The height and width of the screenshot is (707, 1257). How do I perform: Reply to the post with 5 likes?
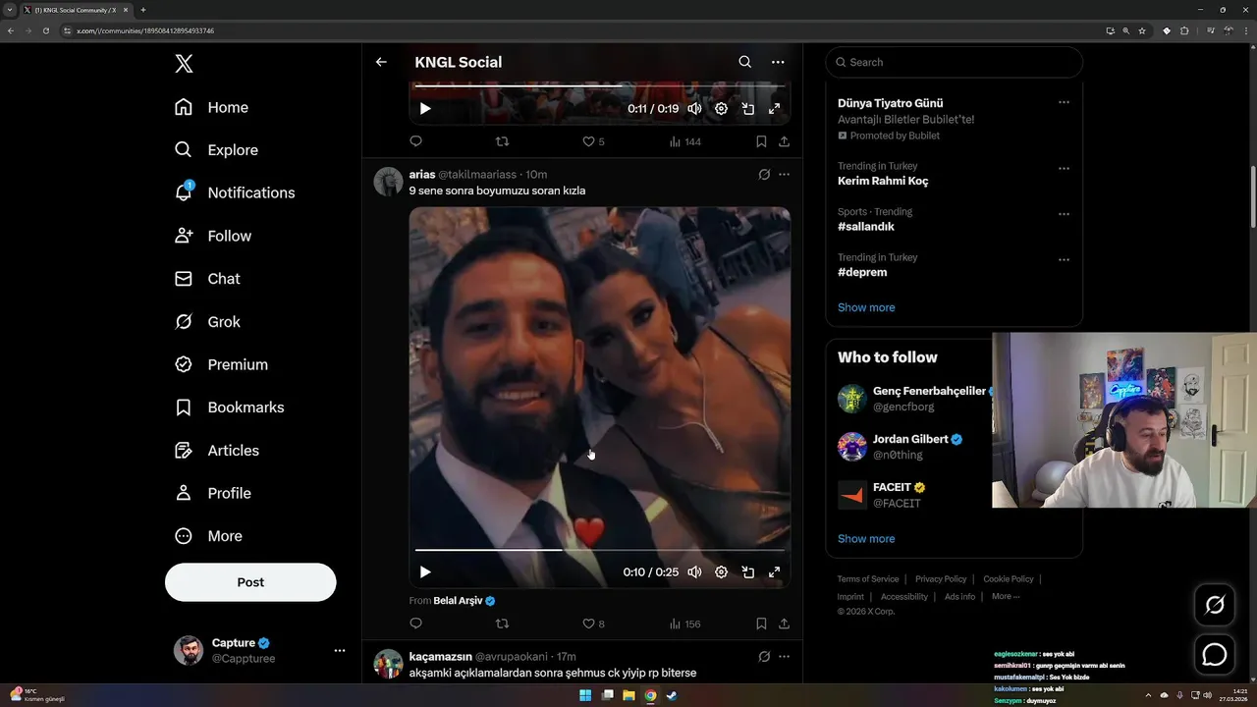pyautogui.click(x=415, y=141)
